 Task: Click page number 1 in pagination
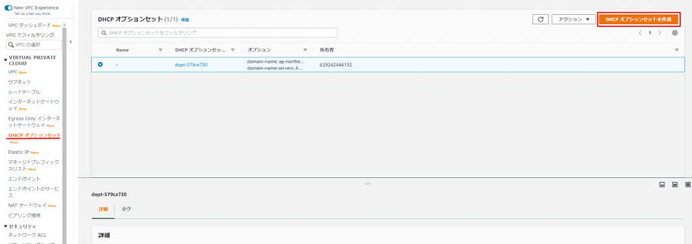click(x=649, y=33)
